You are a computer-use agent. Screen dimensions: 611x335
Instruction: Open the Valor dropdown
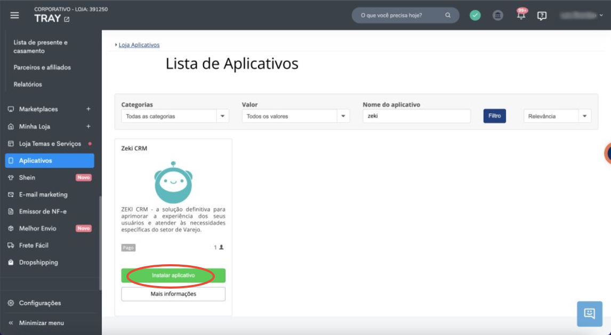[x=295, y=116]
